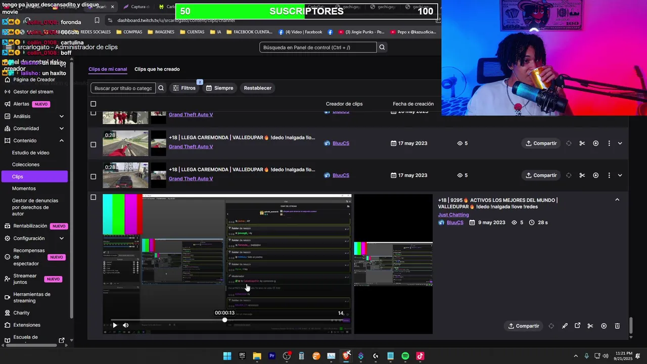Open Momentos in sidebar

(24, 189)
